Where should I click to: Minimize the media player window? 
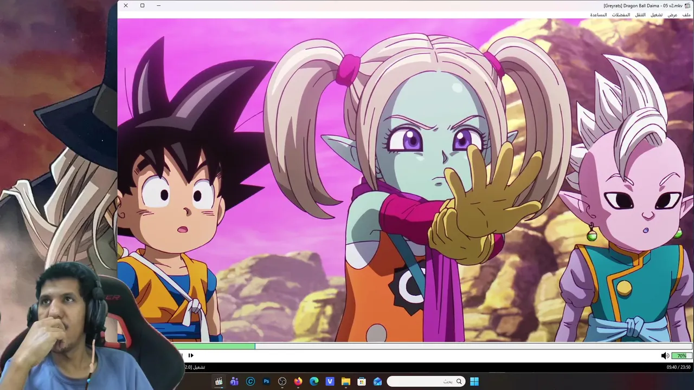pos(158,5)
